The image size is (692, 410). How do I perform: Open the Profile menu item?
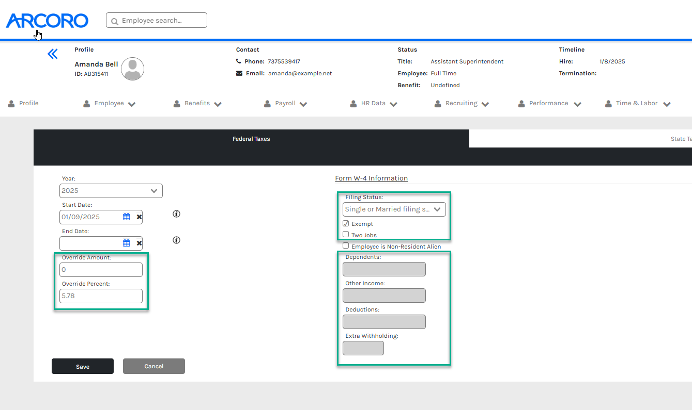coord(29,103)
